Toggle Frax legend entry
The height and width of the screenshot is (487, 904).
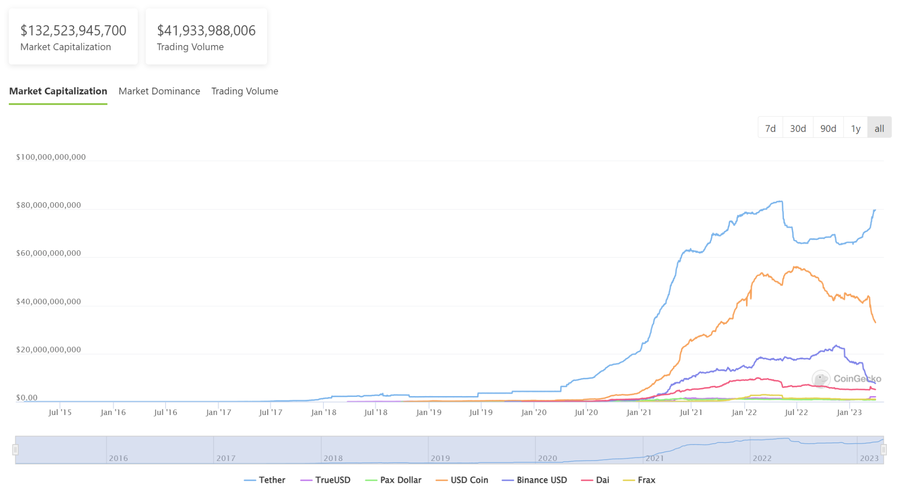tap(646, 480)
